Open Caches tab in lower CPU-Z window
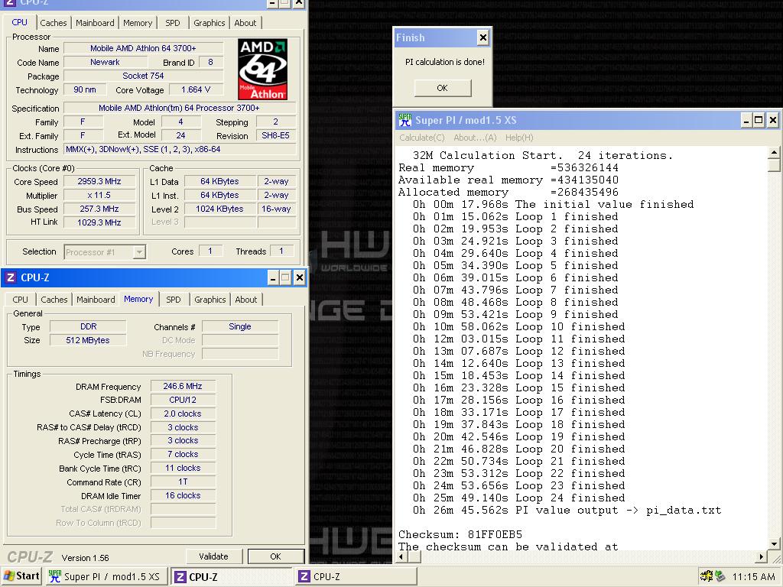 coord(54,300)
